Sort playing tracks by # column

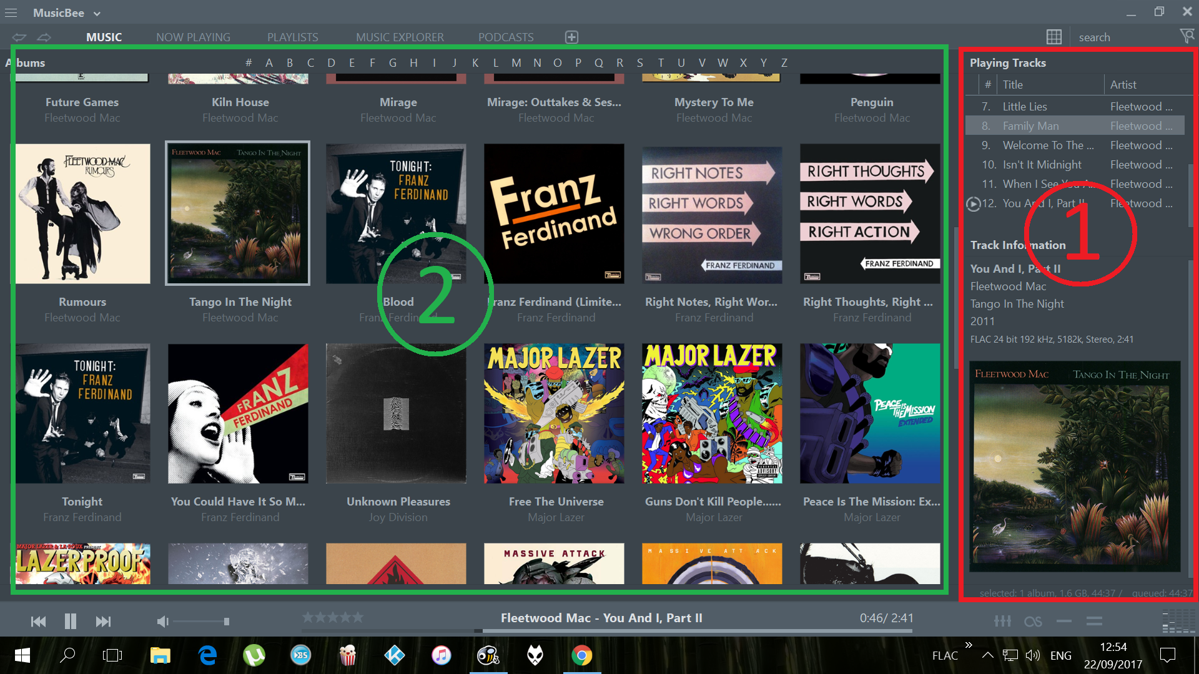tap(987, 85)
